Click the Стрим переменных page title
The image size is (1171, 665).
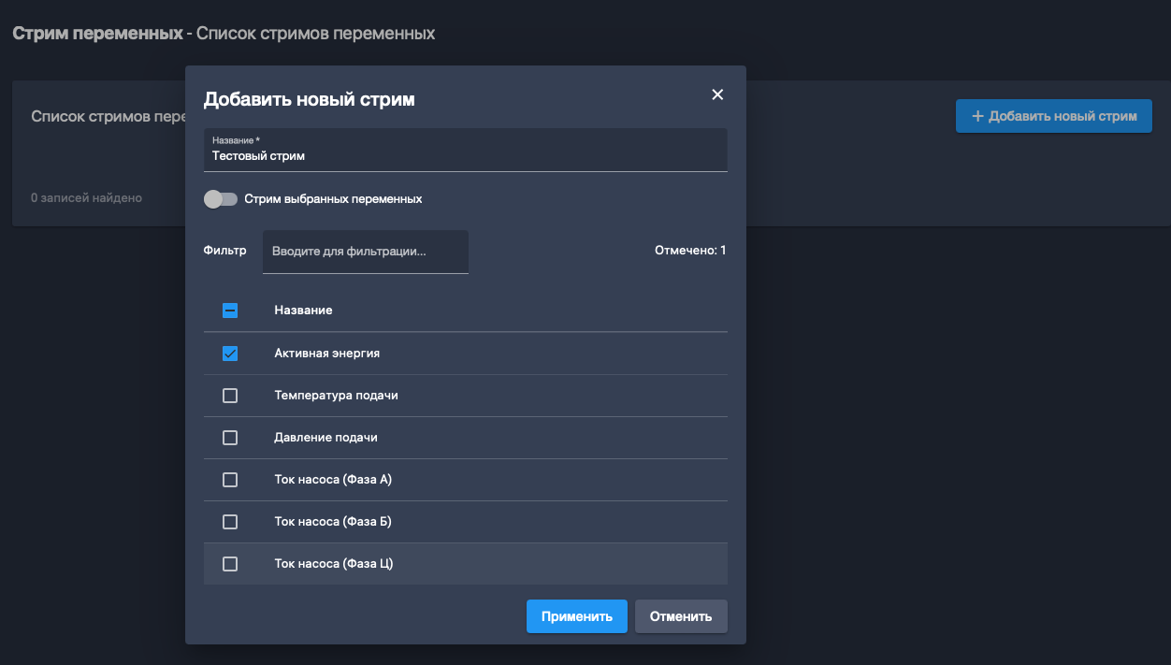[x=97, y=34]
